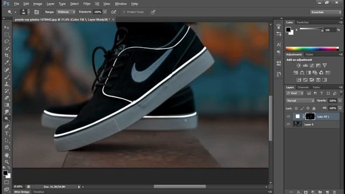
Task: Open the Exposure slider dropdown arrow
Action: click(x=105, y=12)
